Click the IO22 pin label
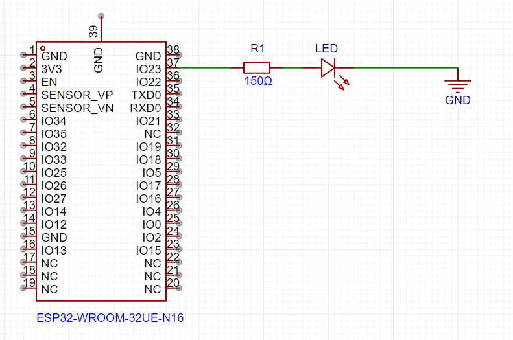This screenshot has width=513, height=340. point(149,82)
